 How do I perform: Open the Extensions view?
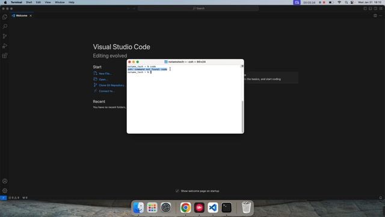coord(5,55)
